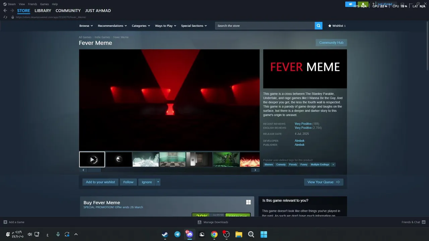The image size is (429, 241).
Task: Click the site lock icon in address bar
Action: (x=13, y=17)
